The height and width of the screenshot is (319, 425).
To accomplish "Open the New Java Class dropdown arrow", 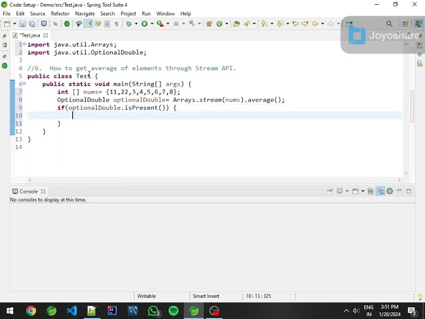I will [x=226, y=24].
